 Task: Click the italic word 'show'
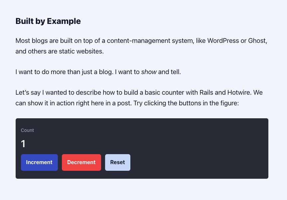pyautogui.click(x=149, y=72)
